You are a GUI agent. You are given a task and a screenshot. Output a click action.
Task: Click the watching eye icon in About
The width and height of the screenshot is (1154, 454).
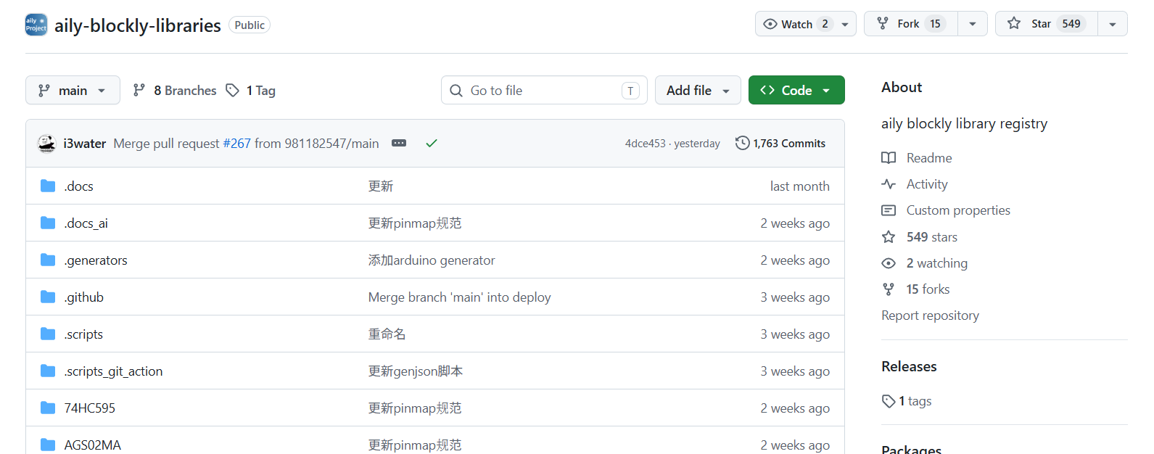point(889,263)
